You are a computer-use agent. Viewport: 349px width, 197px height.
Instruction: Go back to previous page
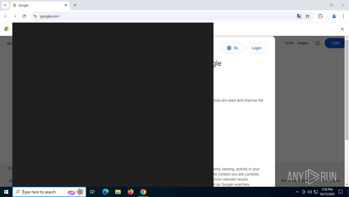coord(6,16)
